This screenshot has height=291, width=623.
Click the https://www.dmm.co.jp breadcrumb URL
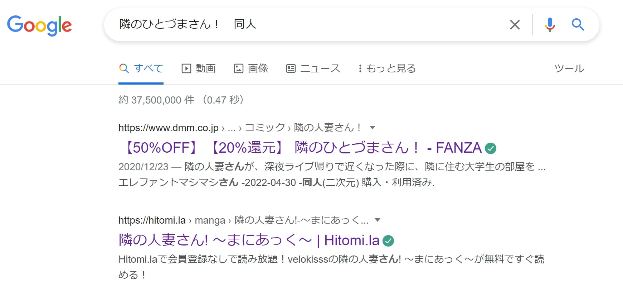pyautogui.click(x=169, y=128)
